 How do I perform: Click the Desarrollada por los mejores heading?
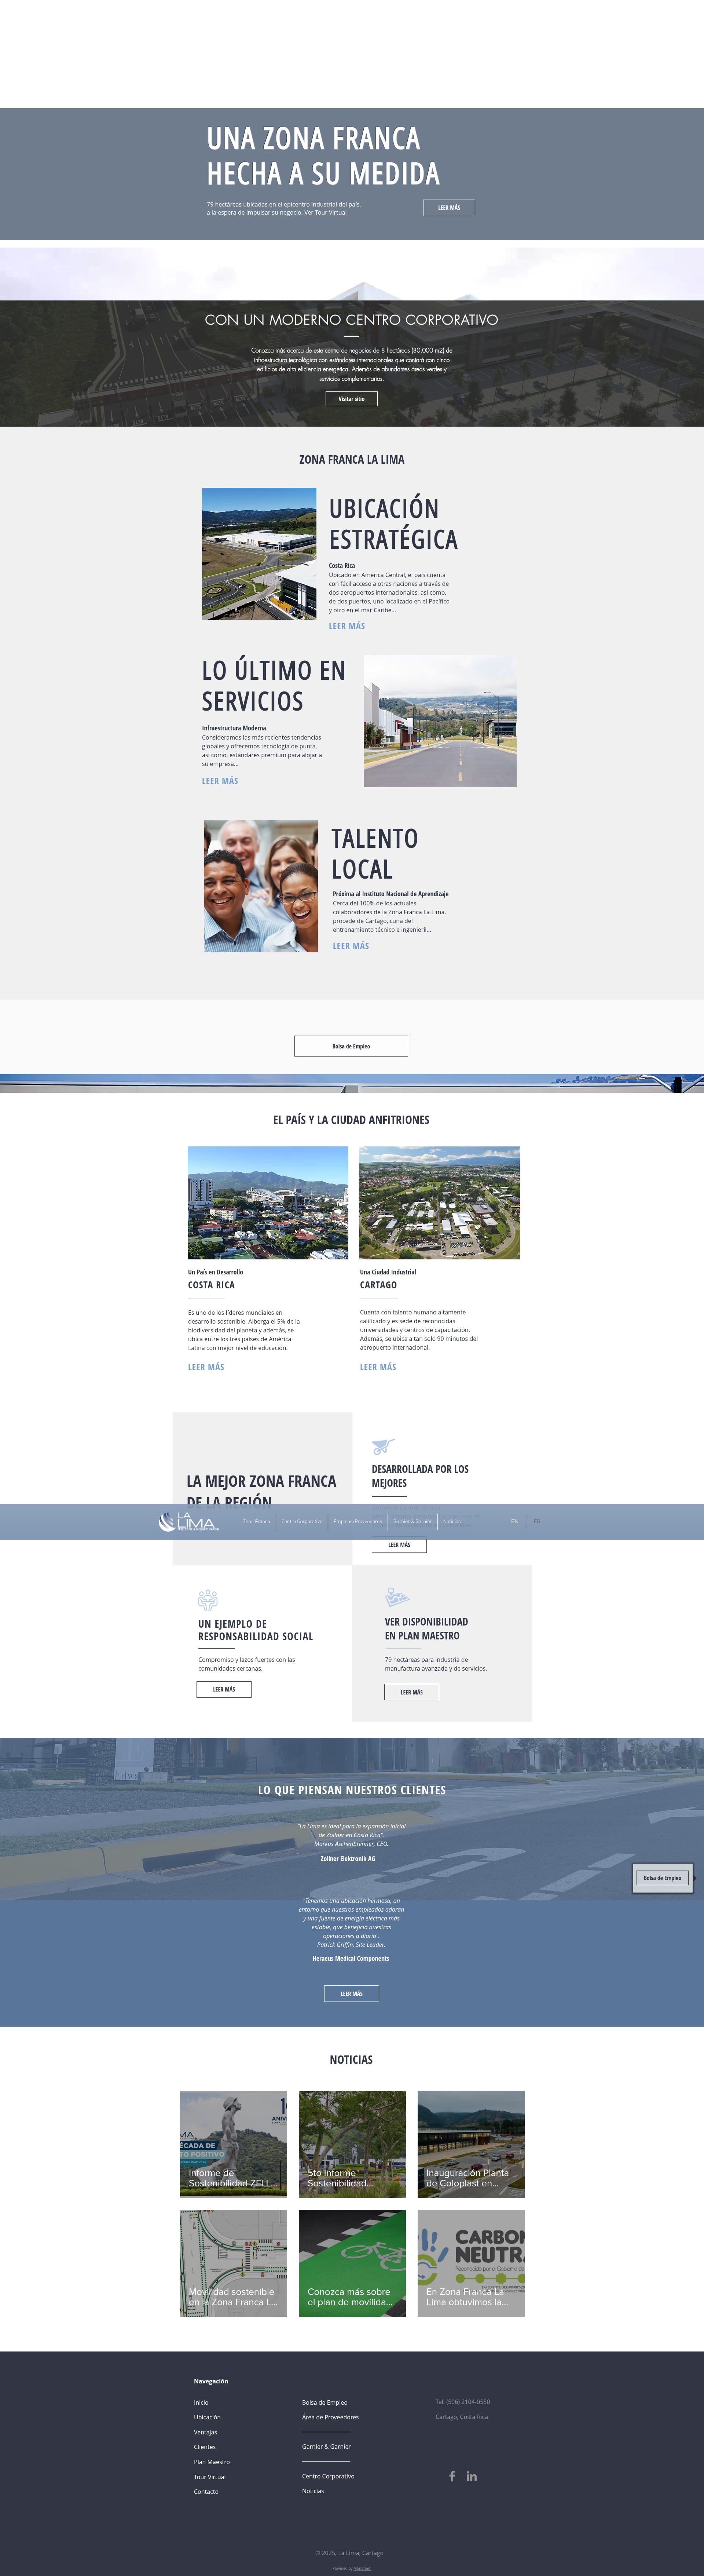[x=420, y=1476]
